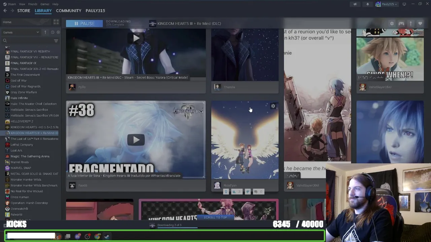Select FINAL FANTASY VII REBIRTH in library
The width and height of the screenshot is (431, 242).
click(30, 51)
